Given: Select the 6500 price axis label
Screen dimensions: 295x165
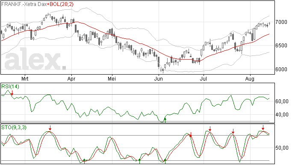Looking at the screenshot, I should [x=281, y=46].
